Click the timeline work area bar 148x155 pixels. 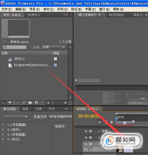(125, 123)
